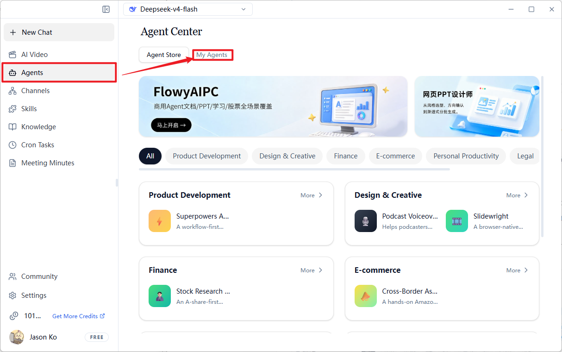Open Knowledge in the sidebar
Screen dimensions: 562x352
[x=59, y=127]
